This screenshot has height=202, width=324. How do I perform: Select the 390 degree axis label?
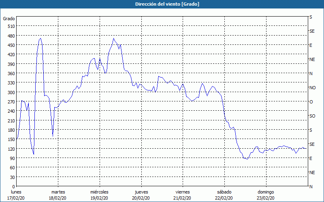(x=11, y=64)
